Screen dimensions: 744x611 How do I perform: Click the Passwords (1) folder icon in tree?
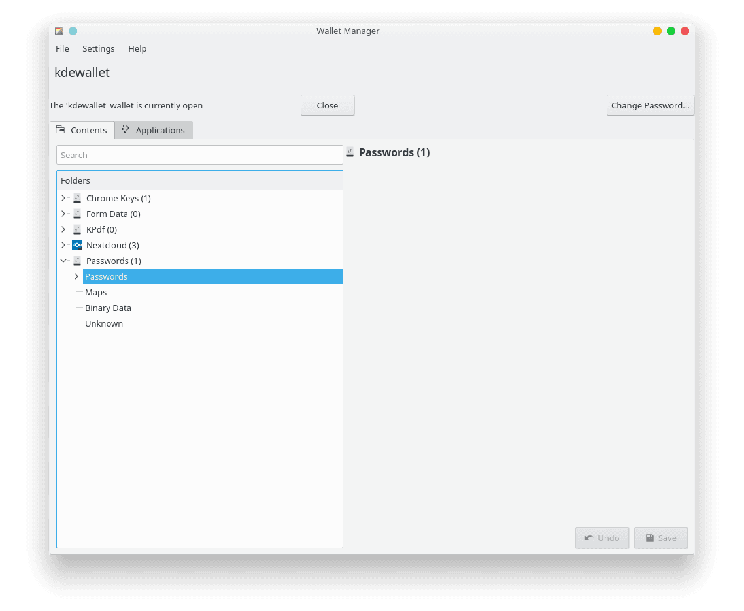click(x=77, y=261)
